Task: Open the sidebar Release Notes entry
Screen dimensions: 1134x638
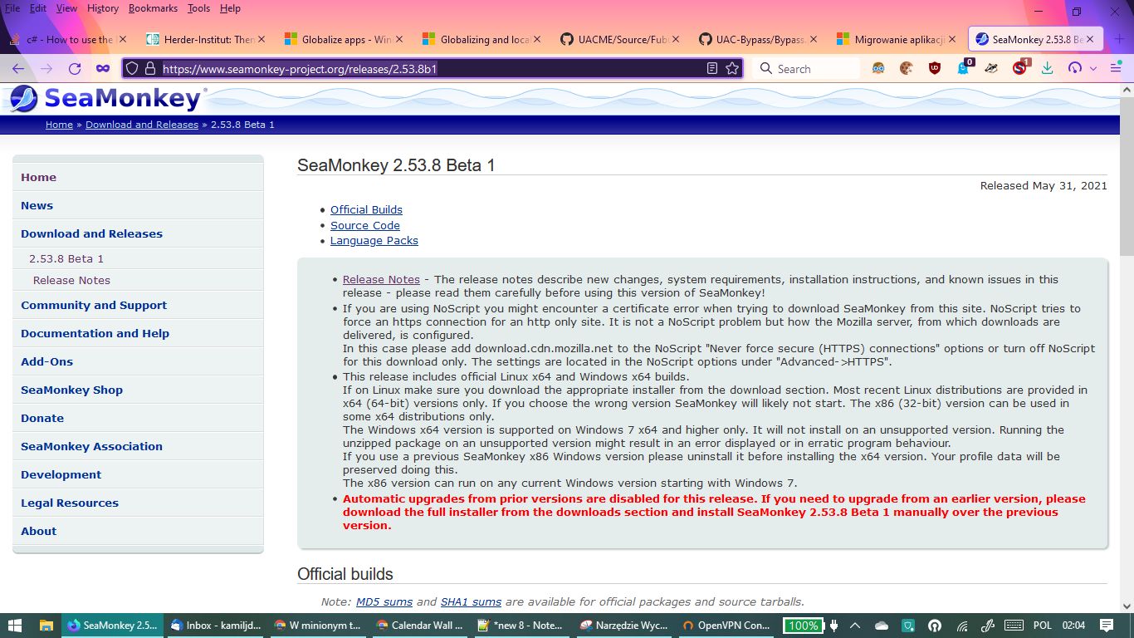Action: tap(138, 280)
